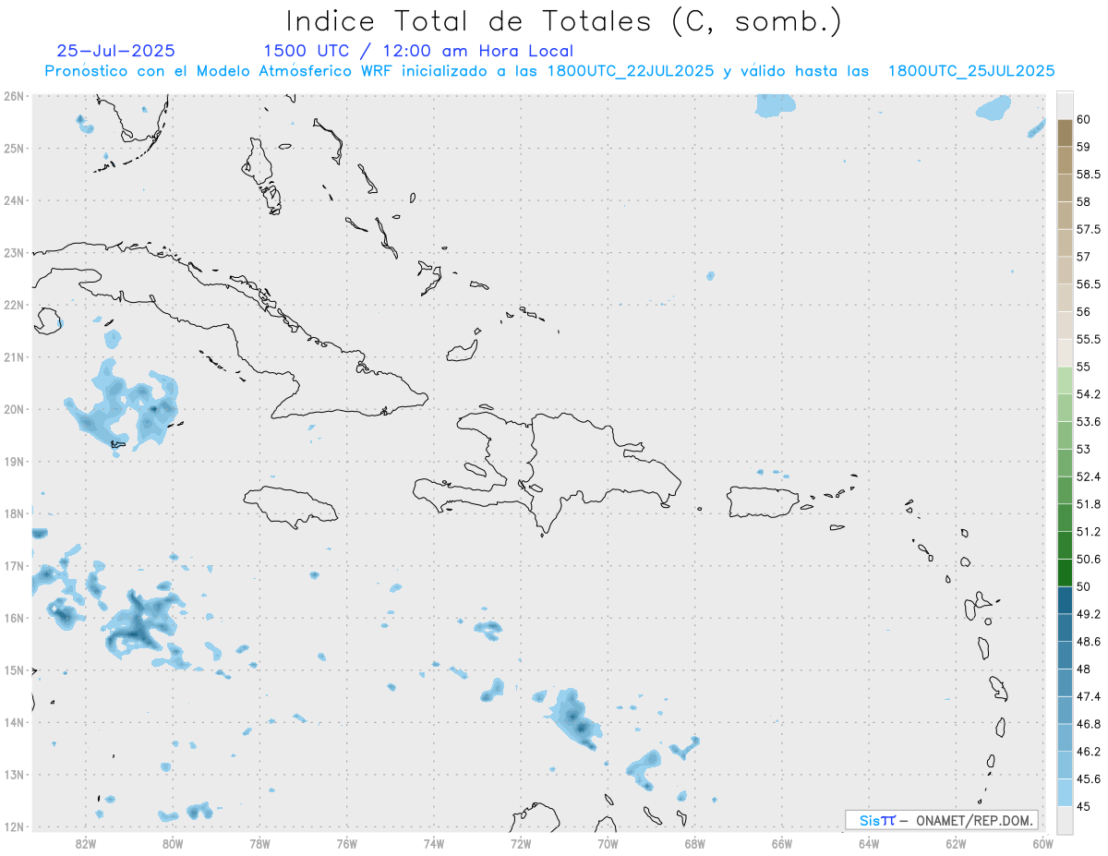The height and width of the screenshot is (856, 1108).
Task: Click the latitude label "21N"
Action: (x=13, y=357)
